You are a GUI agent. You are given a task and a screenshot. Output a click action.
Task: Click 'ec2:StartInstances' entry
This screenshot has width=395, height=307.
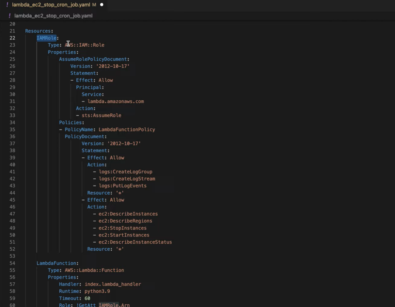124,235
